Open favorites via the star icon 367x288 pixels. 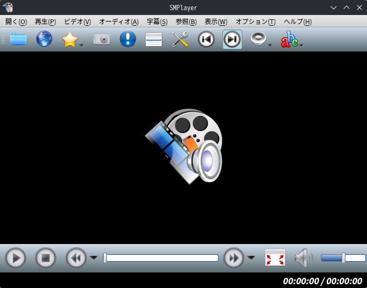click(x=70, y=39)
